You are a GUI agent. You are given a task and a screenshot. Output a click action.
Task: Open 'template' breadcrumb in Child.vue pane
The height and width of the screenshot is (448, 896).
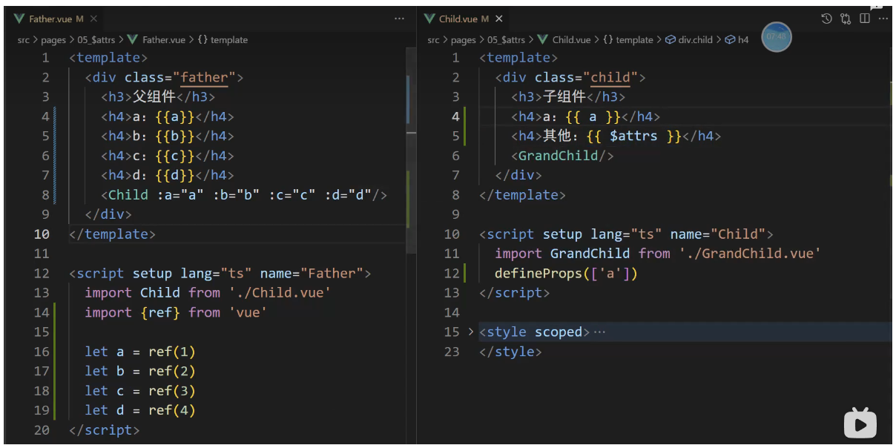click(635, 40)
